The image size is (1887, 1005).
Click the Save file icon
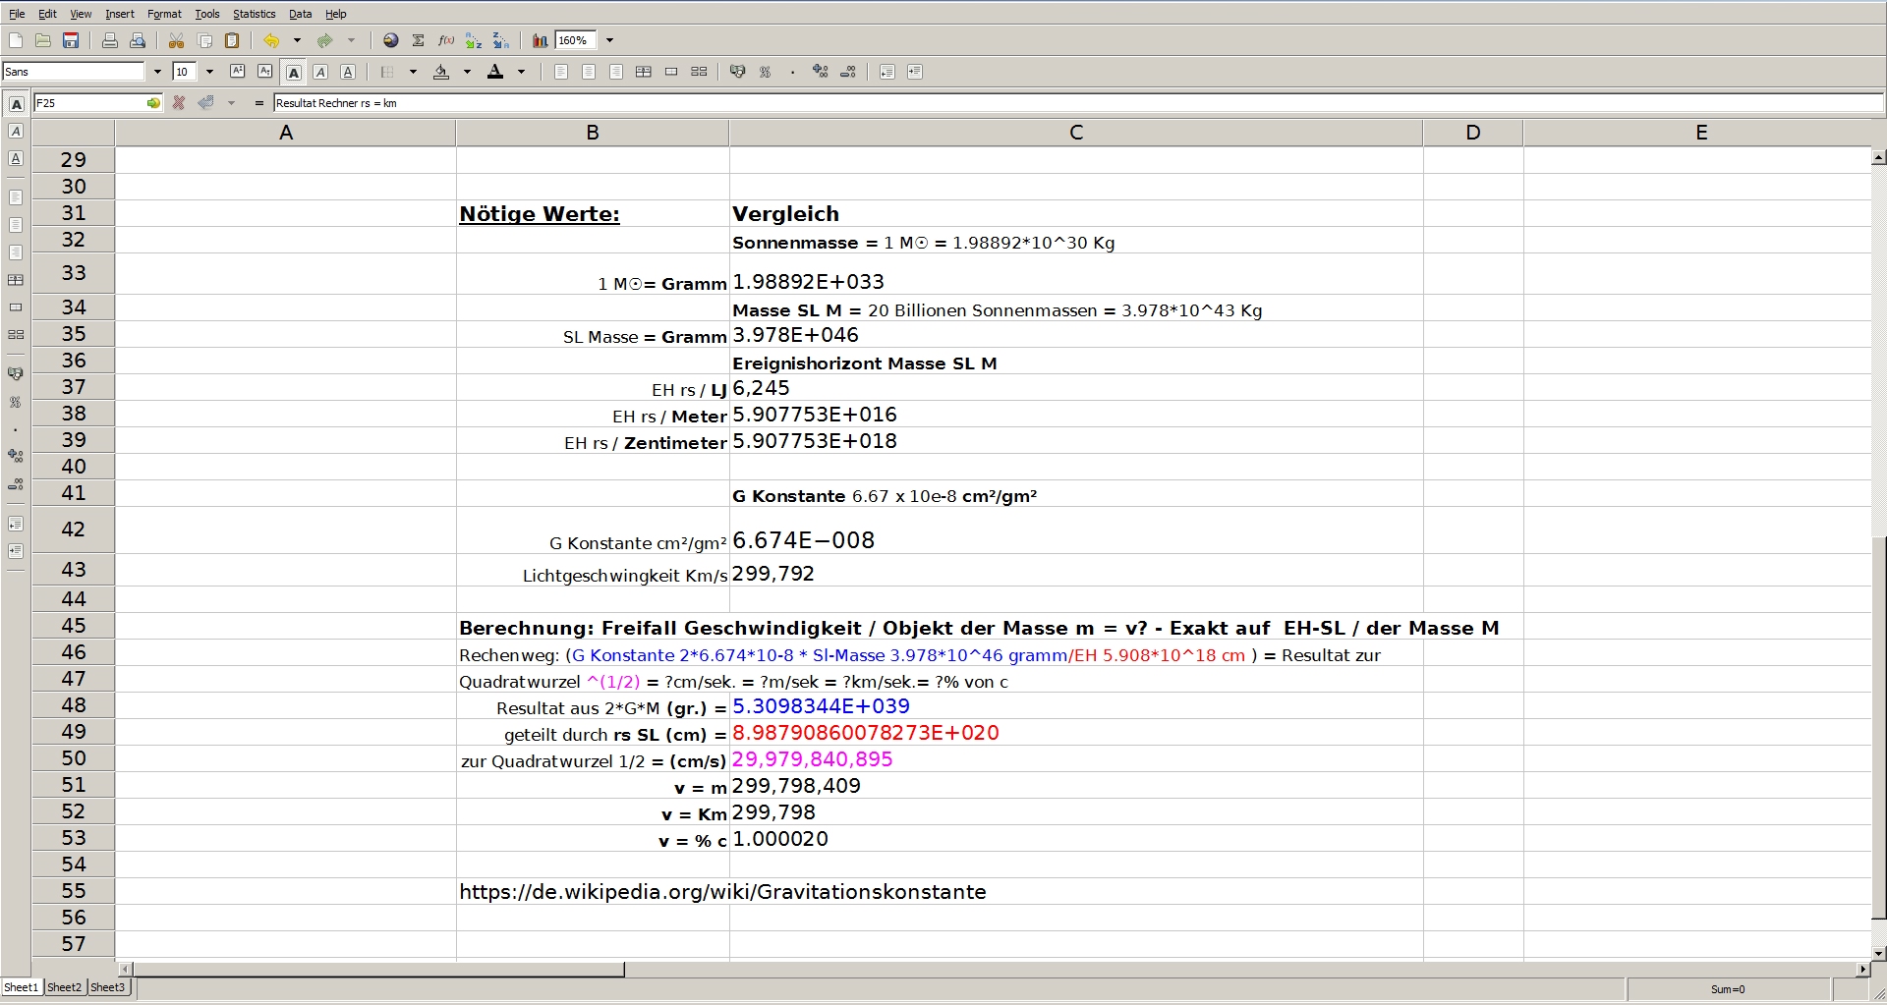pos(71,40)
